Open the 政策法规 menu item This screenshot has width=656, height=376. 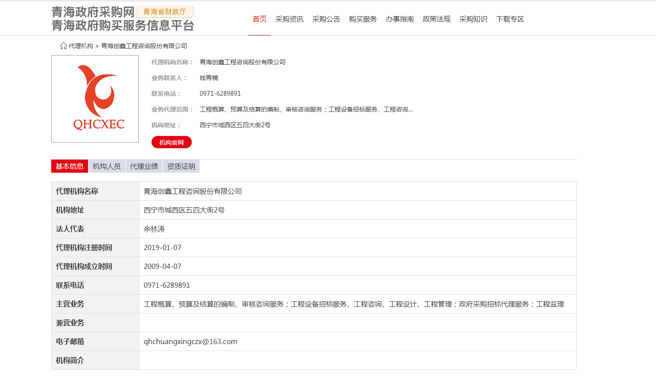tap(437, 19)
